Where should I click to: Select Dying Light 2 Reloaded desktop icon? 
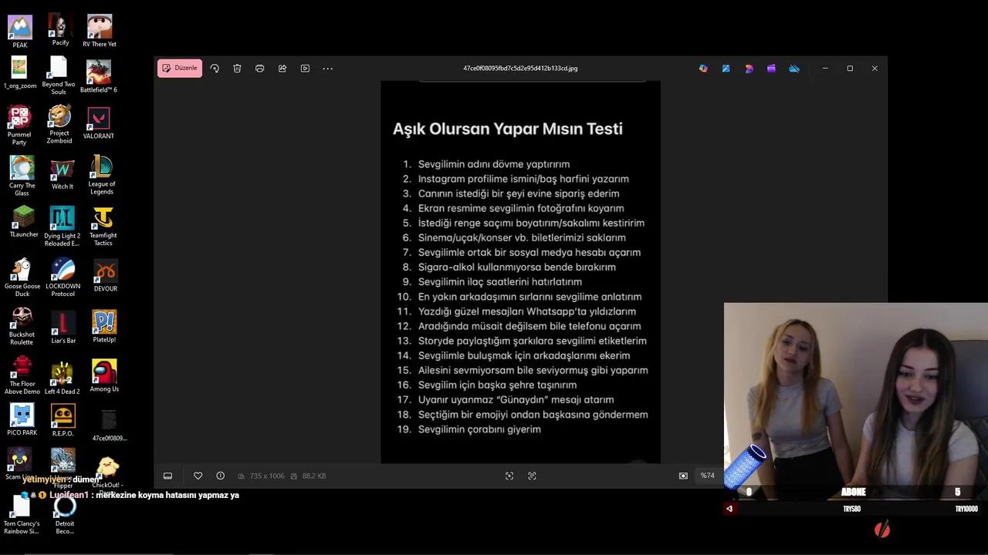[x=62, y=227]
